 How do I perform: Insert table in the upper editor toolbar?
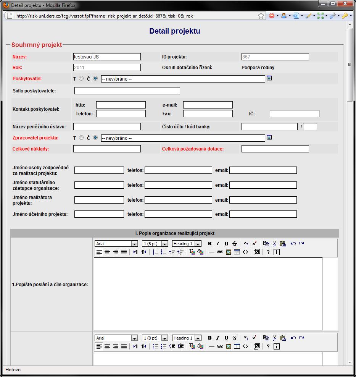point(237,252)
